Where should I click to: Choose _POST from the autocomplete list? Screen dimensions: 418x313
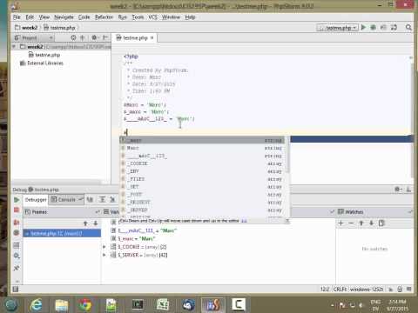tap(202, 195)
